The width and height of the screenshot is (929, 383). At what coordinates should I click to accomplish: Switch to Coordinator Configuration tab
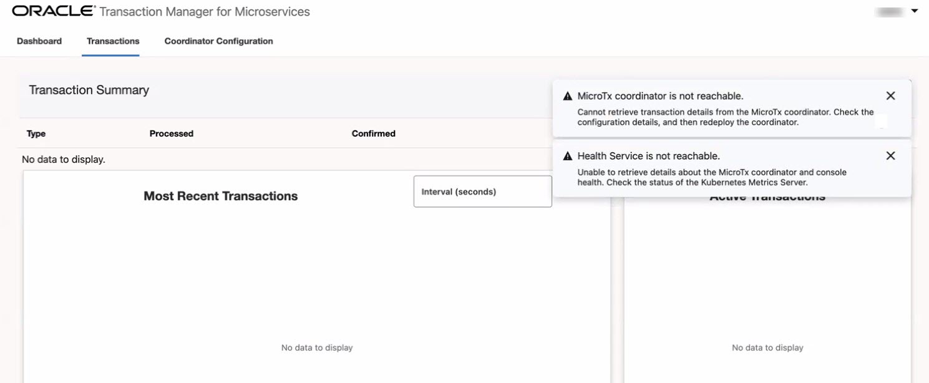pos(218,41)
